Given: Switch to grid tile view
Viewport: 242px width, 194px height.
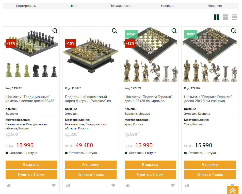Looking at the screenshot, I should pos(217,17).
